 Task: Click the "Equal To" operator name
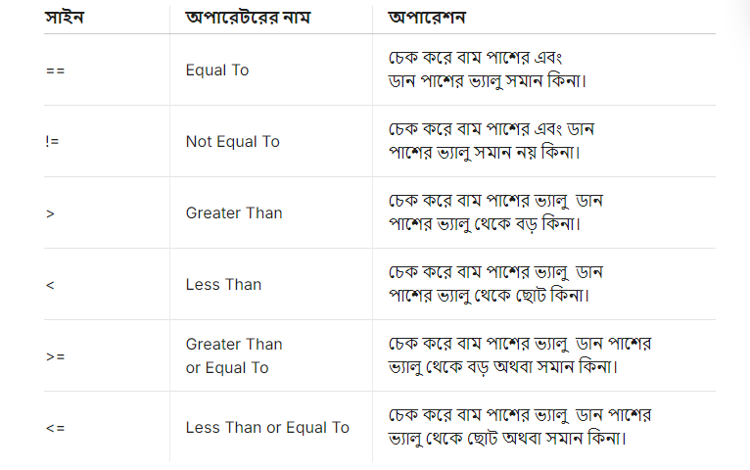coord(217,70)
